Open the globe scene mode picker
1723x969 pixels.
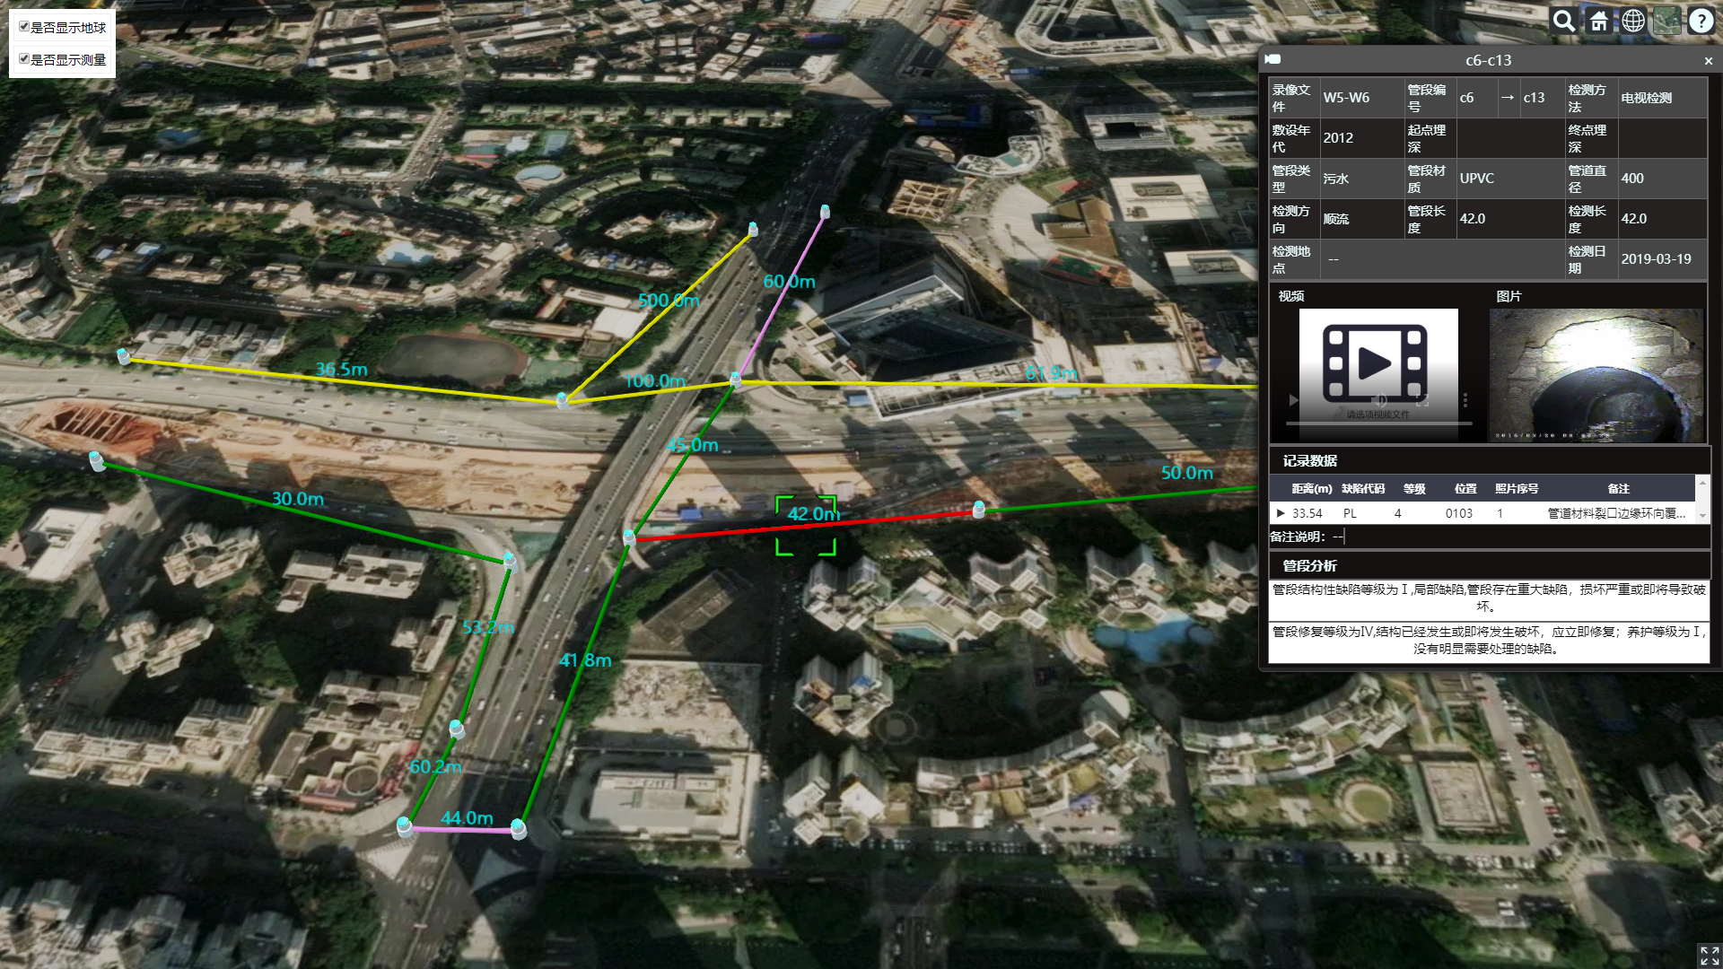pyautogui.click(x=1632, y=22)
